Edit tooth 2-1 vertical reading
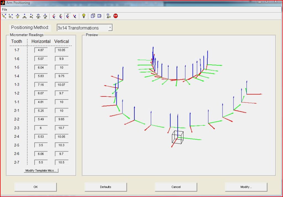Screen dimensions: 283x197 (62, 111)
